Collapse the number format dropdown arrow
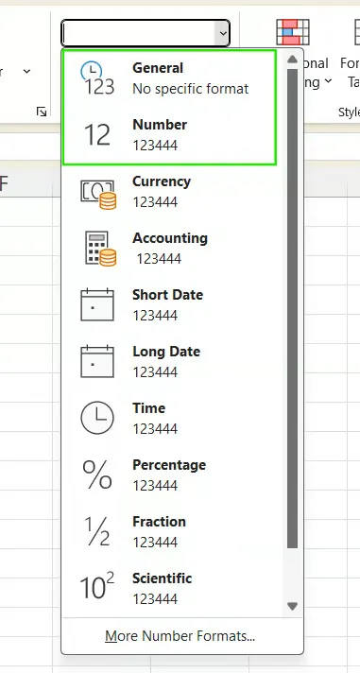The image size is (360, 673). (222, 33)
